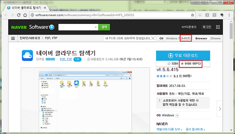Click the page vertical scrollbar thumb
Viewport: 235px width, 134px height.
tap(231, 31)
